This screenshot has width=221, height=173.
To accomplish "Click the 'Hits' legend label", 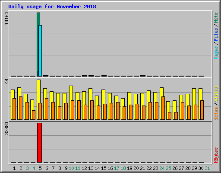I will (216, 18).
